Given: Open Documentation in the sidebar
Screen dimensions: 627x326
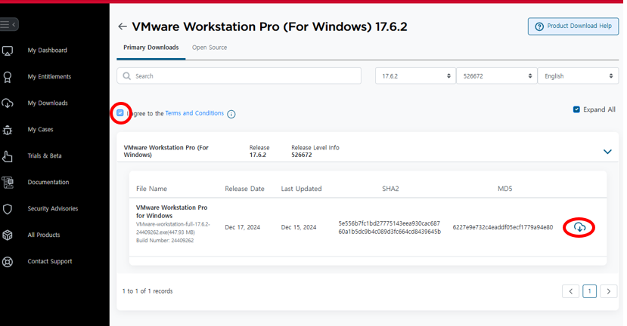Looking at the screenshot, I should point(48,182).
